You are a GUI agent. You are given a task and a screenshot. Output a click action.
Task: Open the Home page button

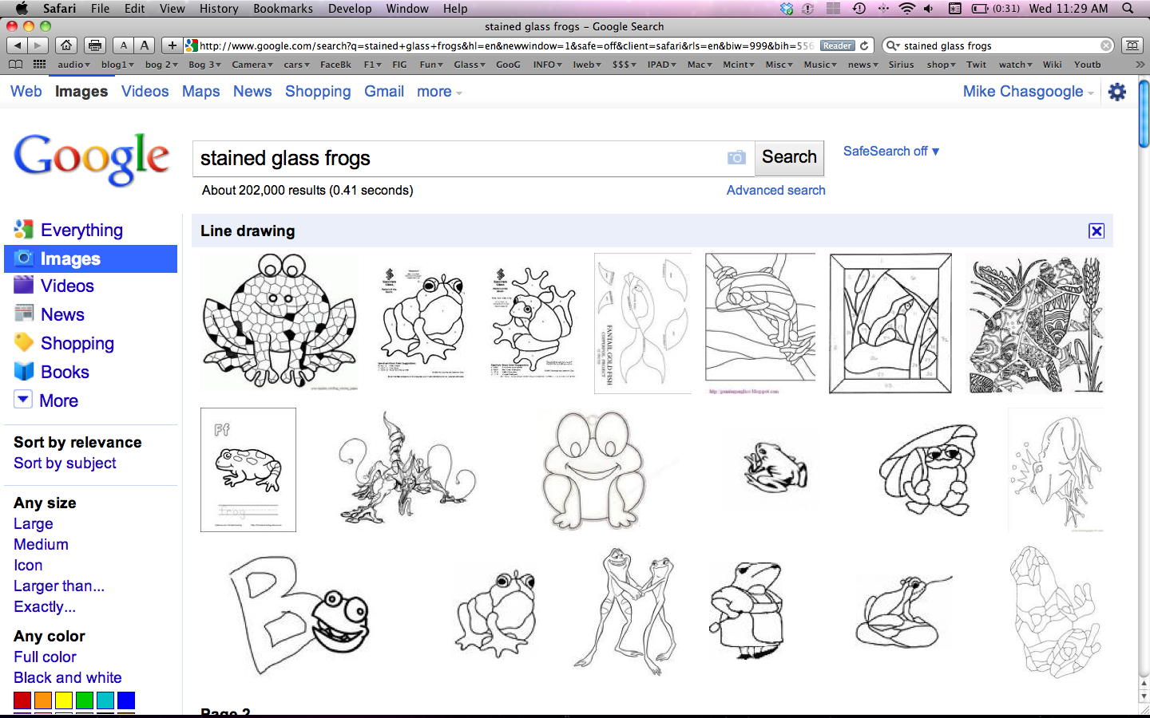66,45
